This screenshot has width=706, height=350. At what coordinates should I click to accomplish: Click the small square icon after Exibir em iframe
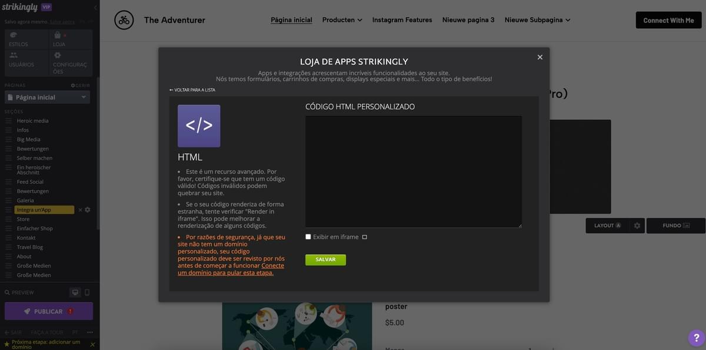[x=365, y=237]
